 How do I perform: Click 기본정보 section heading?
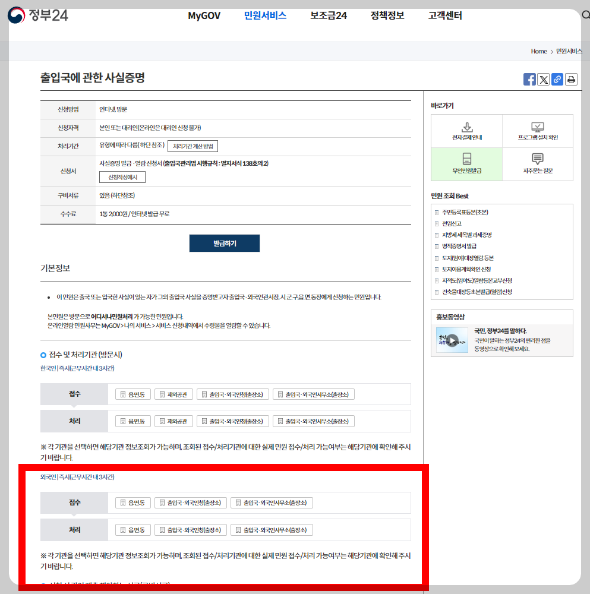click(x=55, y=268)
